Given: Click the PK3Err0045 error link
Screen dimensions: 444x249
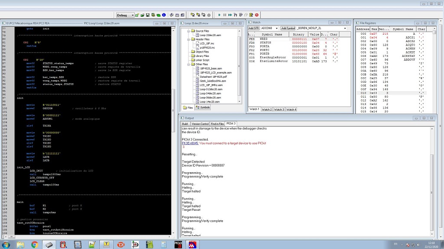Looking at the screenshot, I should pos(190,143).
